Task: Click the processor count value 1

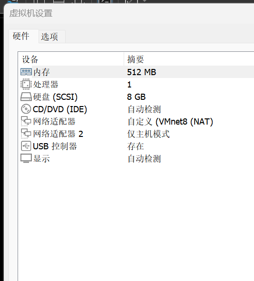Action: pos(129,85)
